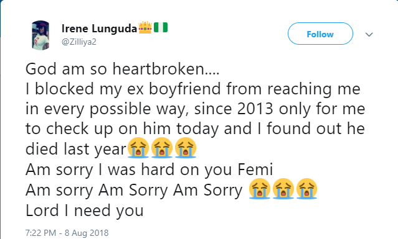Click the 'God am so heartbroken' line
This screenshot has height=239, width=398.
click(122, 69)
